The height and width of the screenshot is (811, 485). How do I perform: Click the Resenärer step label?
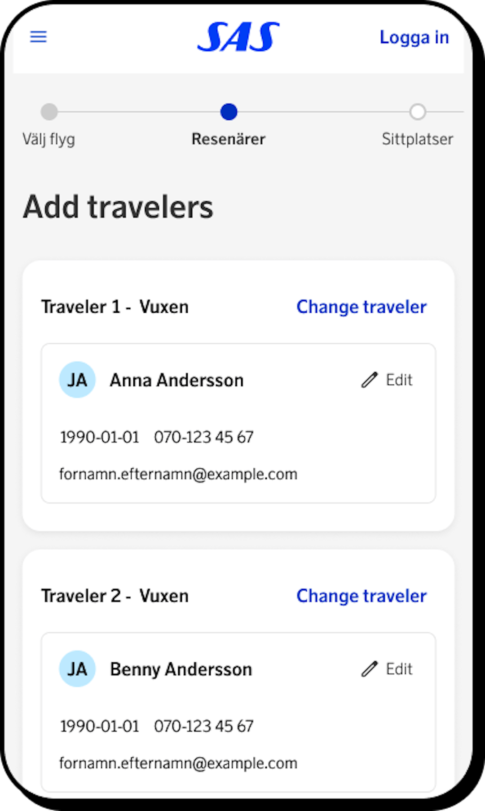pyautogui.click(x=229, y=139)
